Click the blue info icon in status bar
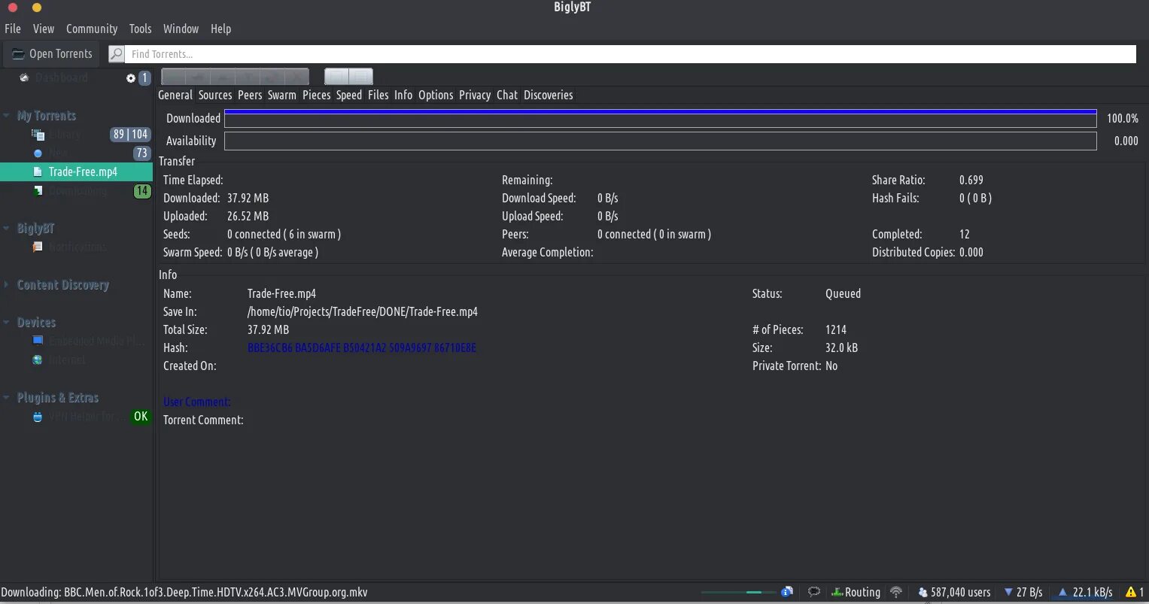Screen dimensions: 1149x604 point(787,592)
